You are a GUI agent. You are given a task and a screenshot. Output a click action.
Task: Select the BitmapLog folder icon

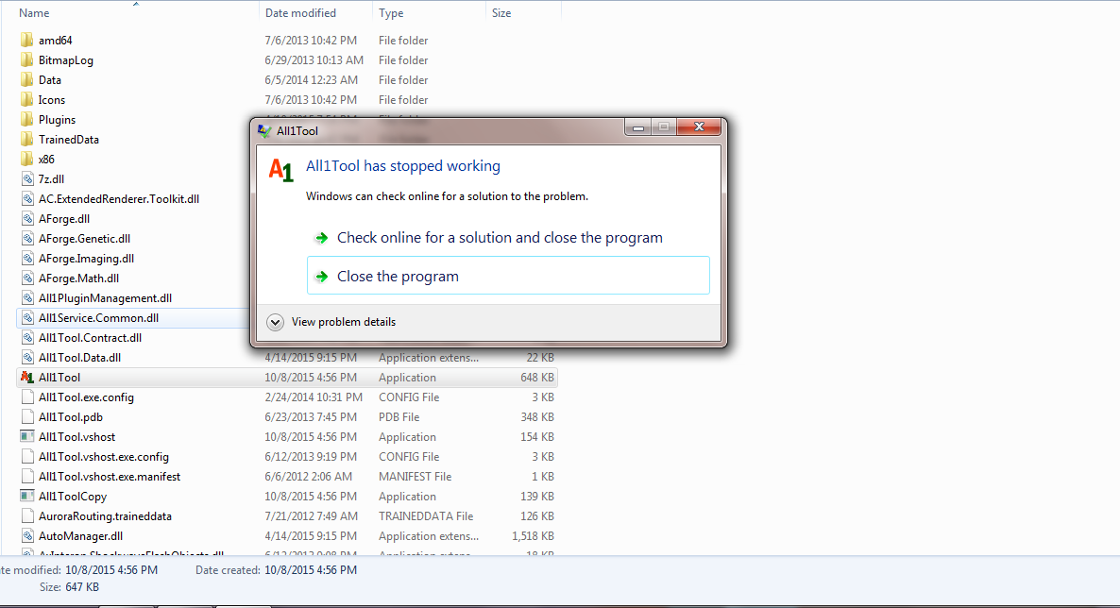click(27, 60)
